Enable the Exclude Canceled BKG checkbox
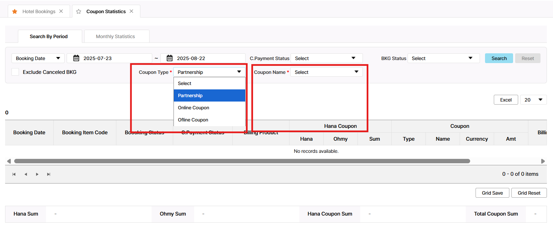The image size is (553, 225). point(15,72)
